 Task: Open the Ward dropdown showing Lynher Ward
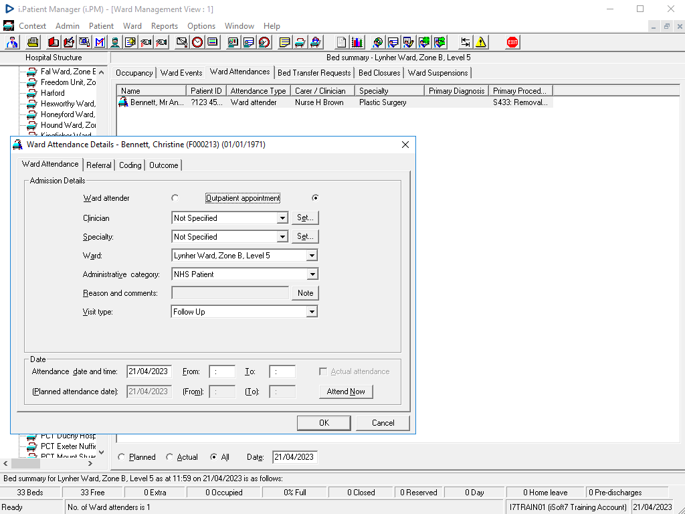tap(312, 256)
